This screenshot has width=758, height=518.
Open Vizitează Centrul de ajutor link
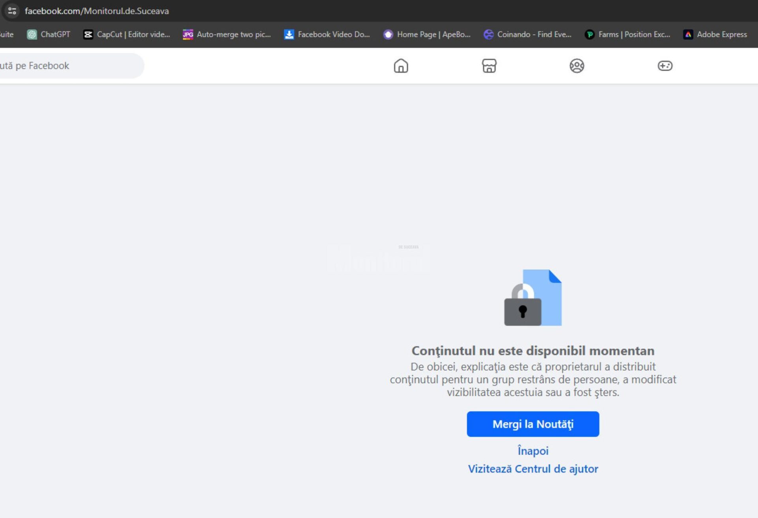pyautogui.click(x=533, y=469)
